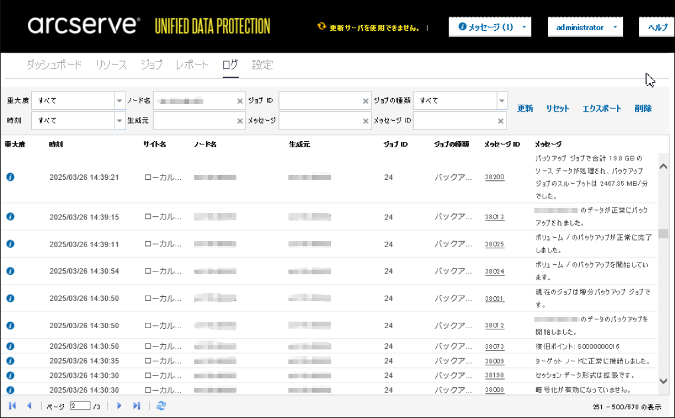Open the 設定 settings tab
Viewport: 675px width, 418px height.
262,65
